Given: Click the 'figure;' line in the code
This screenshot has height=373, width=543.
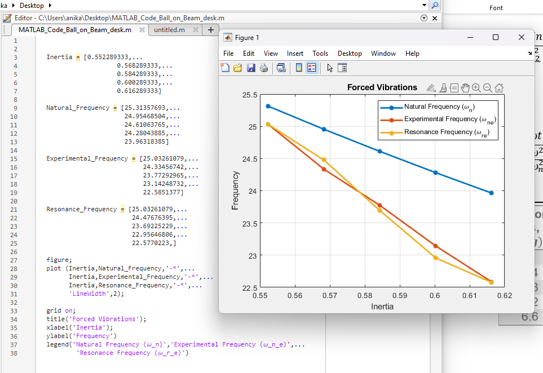Looking at the screenshot, I should click(59, 260).
